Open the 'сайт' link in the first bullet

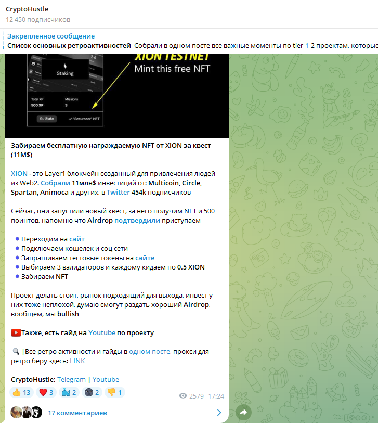[x=77, y=239]
